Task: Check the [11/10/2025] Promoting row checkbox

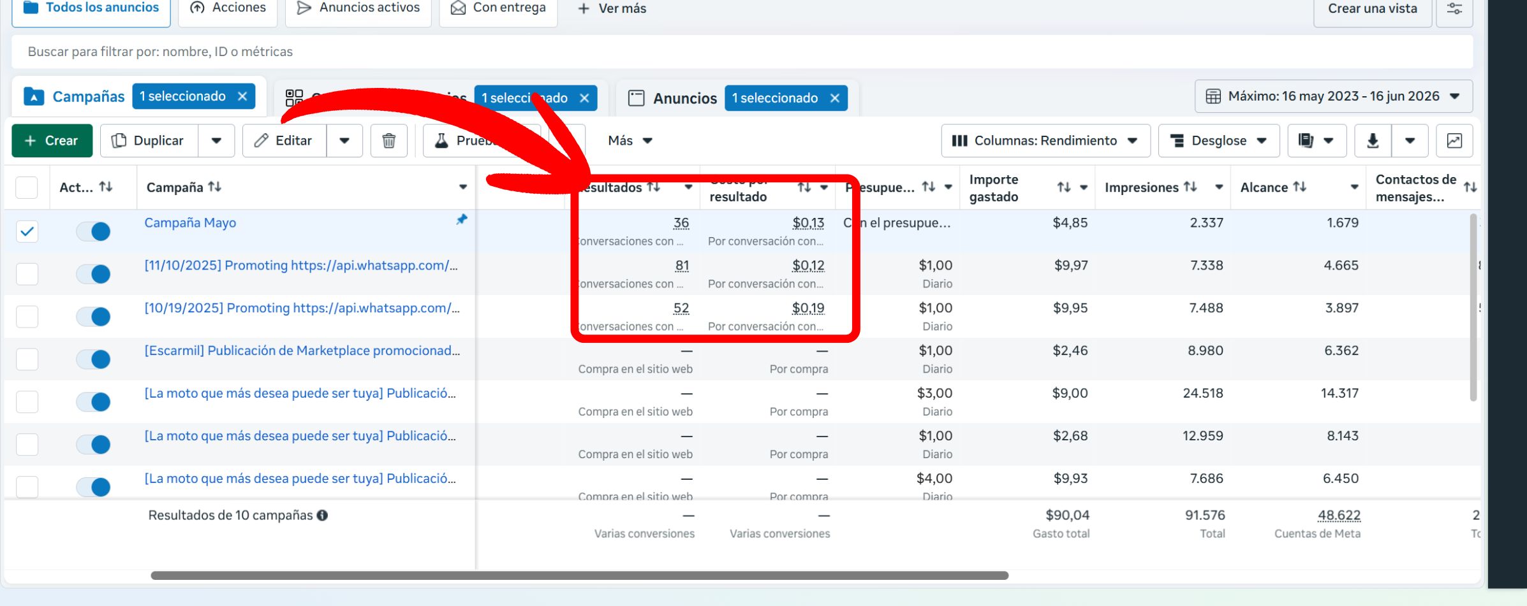Action: pyautogui.click(x=27, y=273)
